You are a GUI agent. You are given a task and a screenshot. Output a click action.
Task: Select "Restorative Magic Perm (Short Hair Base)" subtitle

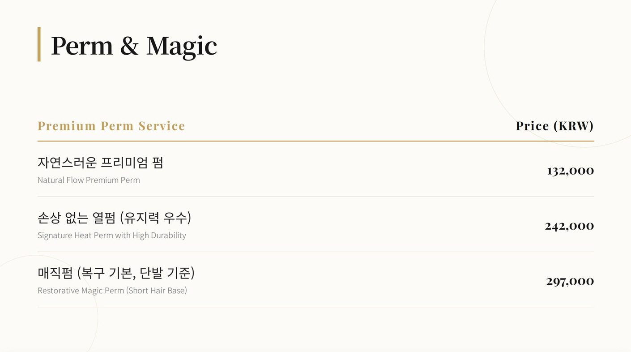click(x=112, y=291)
